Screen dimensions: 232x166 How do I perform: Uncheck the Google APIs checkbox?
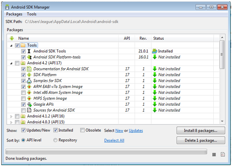24,104
